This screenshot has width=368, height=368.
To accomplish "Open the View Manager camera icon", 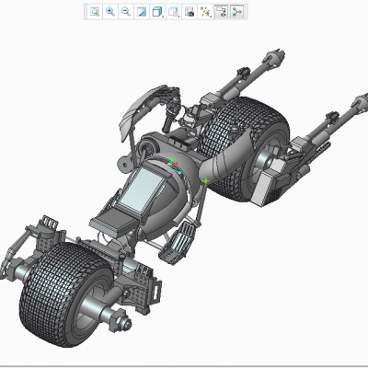I will 190,12.
